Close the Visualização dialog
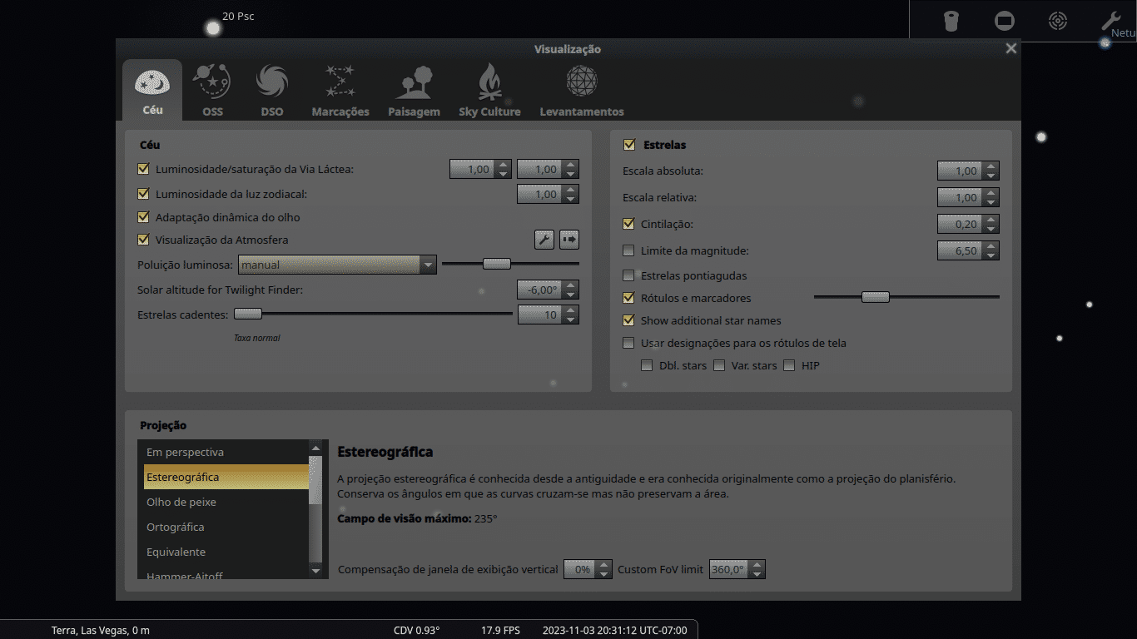This screenshot has width=1137, height=639. [x=1011, y=49]
